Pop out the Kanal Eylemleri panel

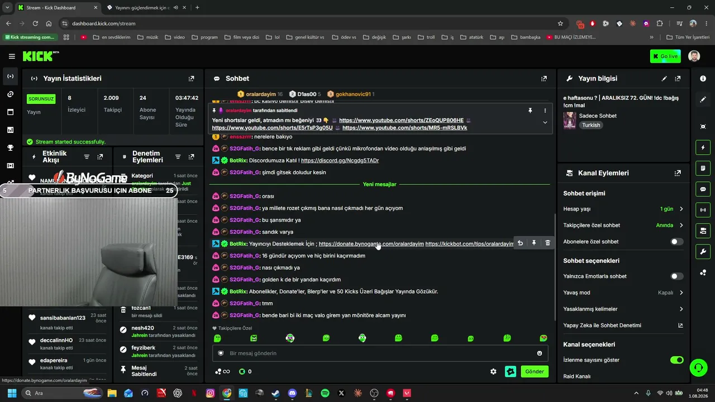point(678,173)
